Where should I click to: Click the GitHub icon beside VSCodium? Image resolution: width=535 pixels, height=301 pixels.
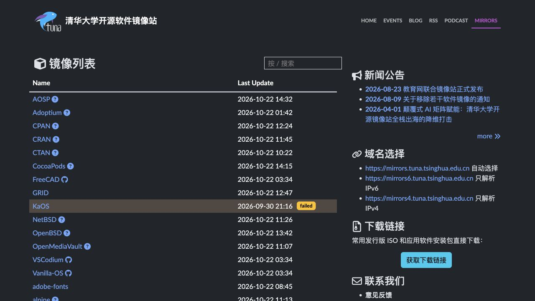(x=69, y=260)
